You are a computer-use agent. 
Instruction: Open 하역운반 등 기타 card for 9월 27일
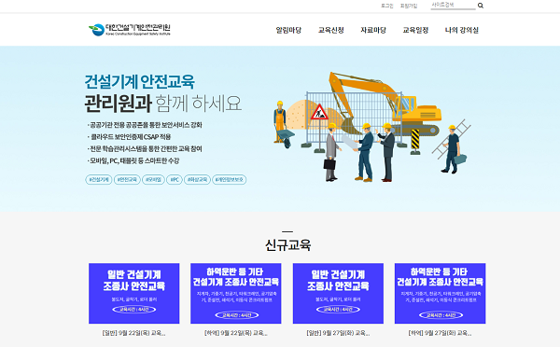pos(440,294)
